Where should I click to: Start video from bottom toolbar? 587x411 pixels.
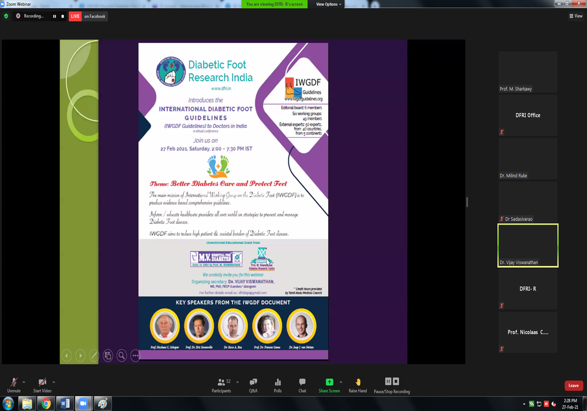[x=42, y=385]
